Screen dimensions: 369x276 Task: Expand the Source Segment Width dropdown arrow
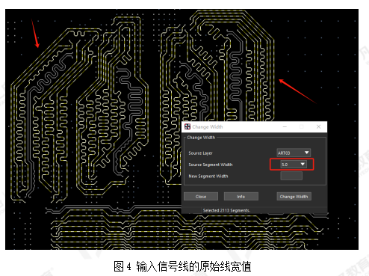pos(303,164)
